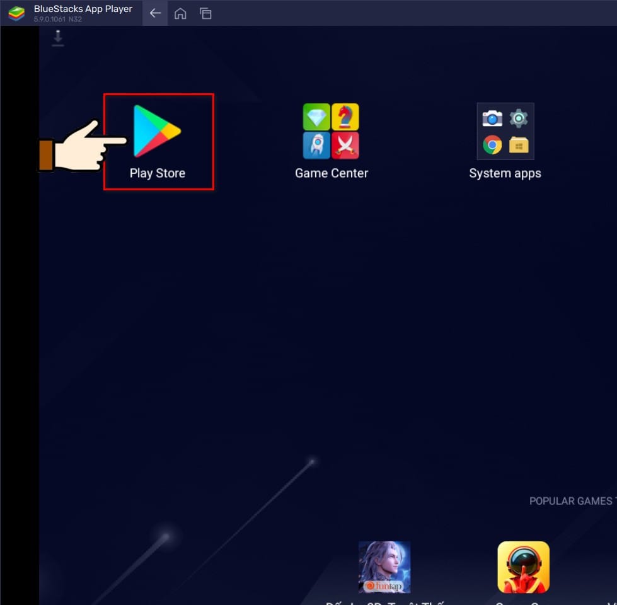Click the BlueStacks App Player title

click(83, 9)
